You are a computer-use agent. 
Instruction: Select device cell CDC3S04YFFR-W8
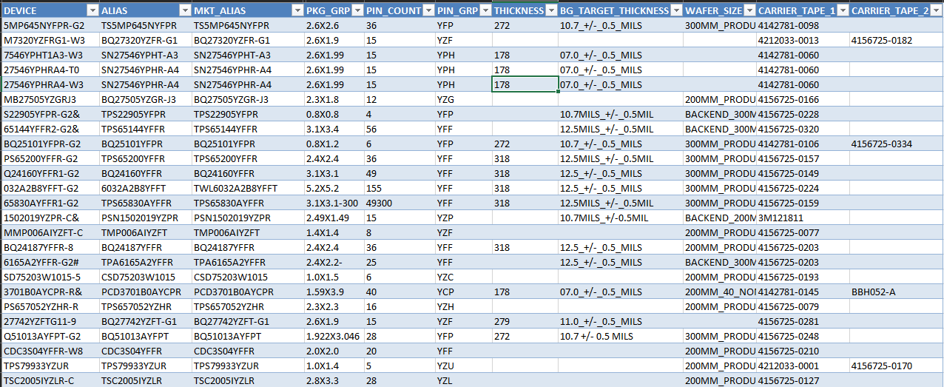[50, 351]
